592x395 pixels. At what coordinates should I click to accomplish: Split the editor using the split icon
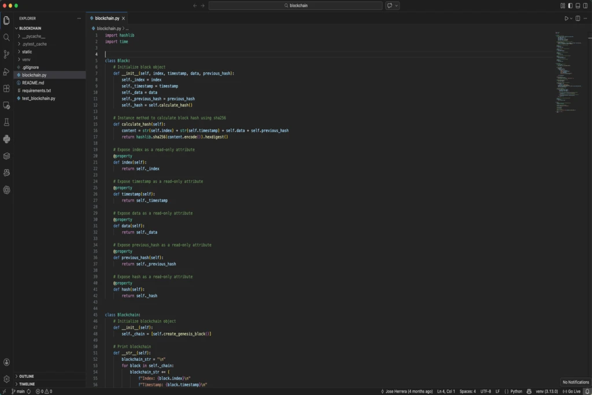(x=578, y=18)
